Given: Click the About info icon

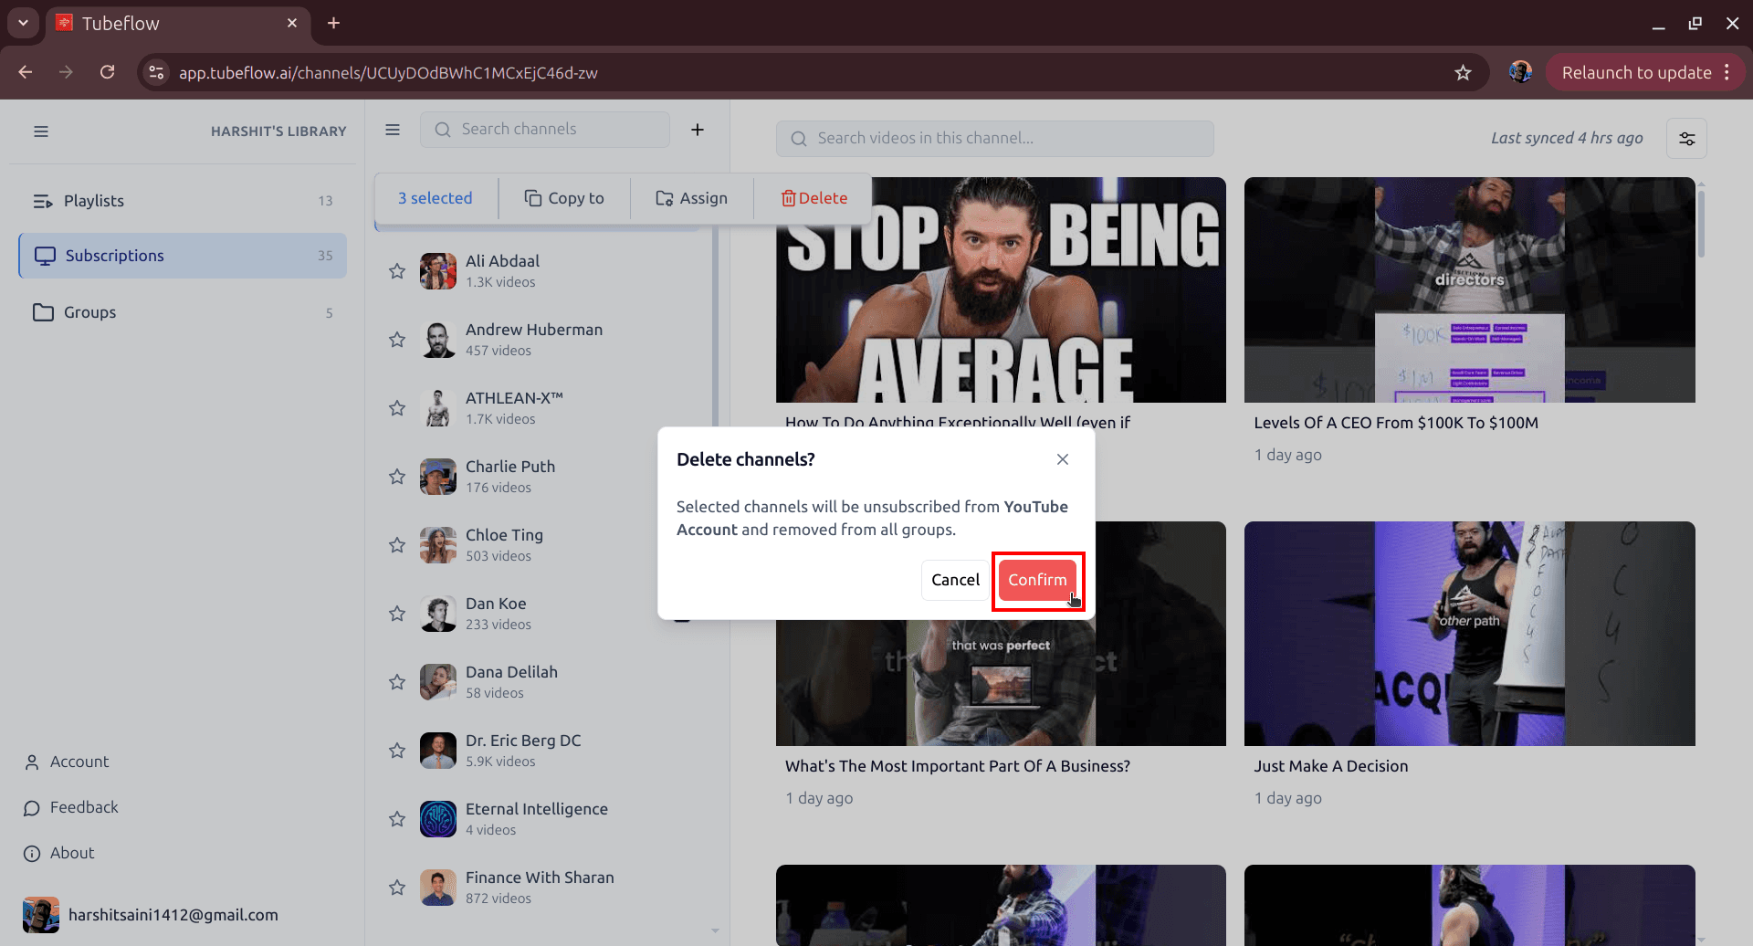Looking at the screenshot, I should click(32, 853).
